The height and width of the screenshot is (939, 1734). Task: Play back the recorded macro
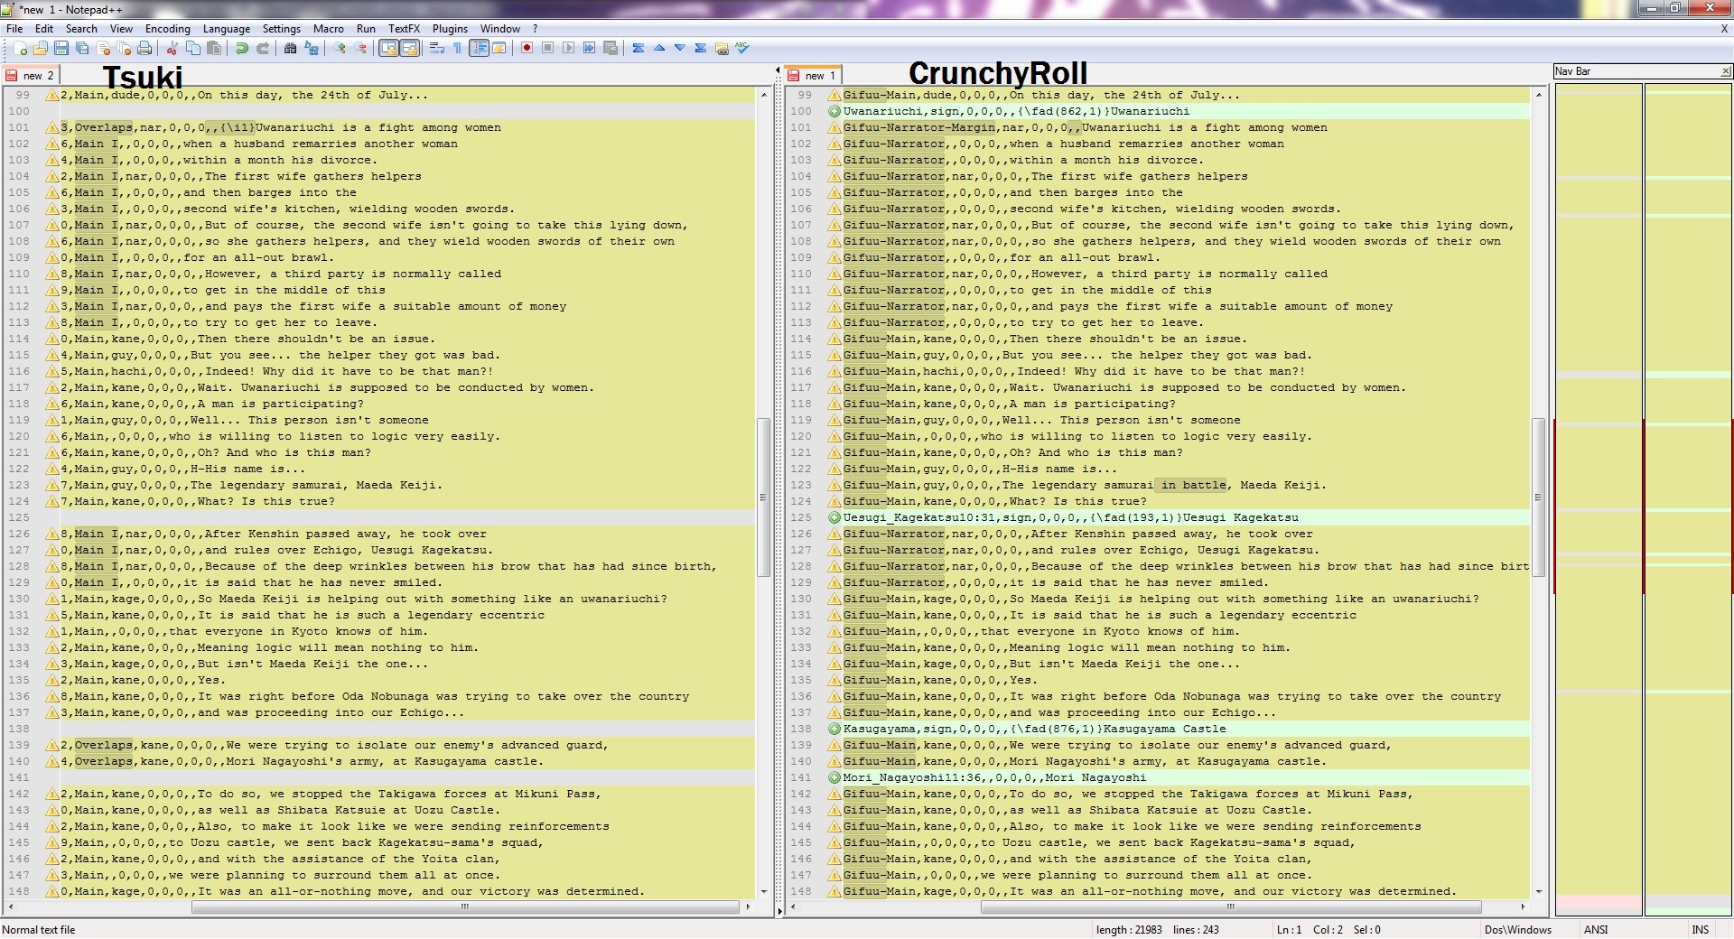(x=568, y=49)
